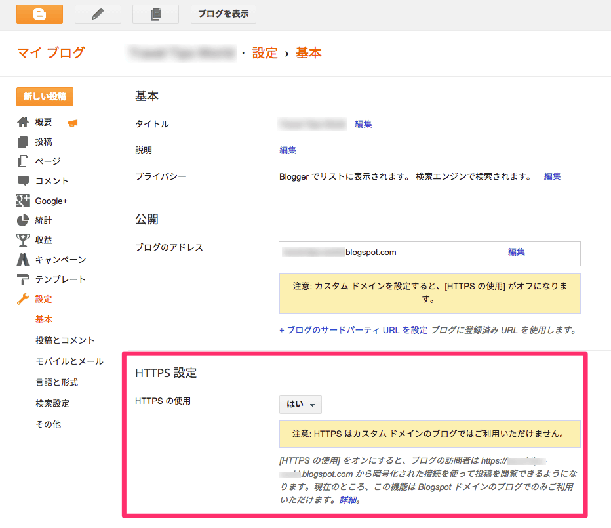
Task: Select モバイルとメール settings submenu
Action: pos(69,361)
